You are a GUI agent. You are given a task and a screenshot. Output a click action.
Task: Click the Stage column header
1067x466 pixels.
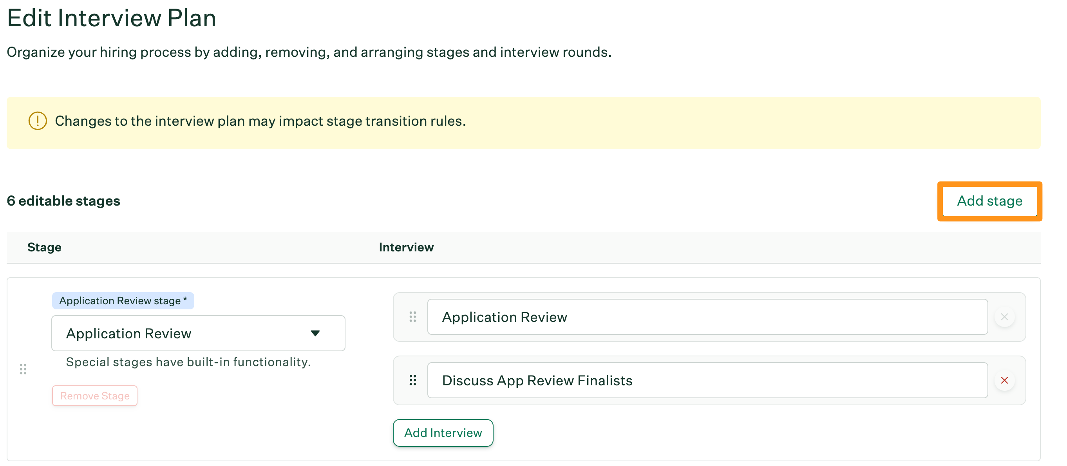[44, 247]
